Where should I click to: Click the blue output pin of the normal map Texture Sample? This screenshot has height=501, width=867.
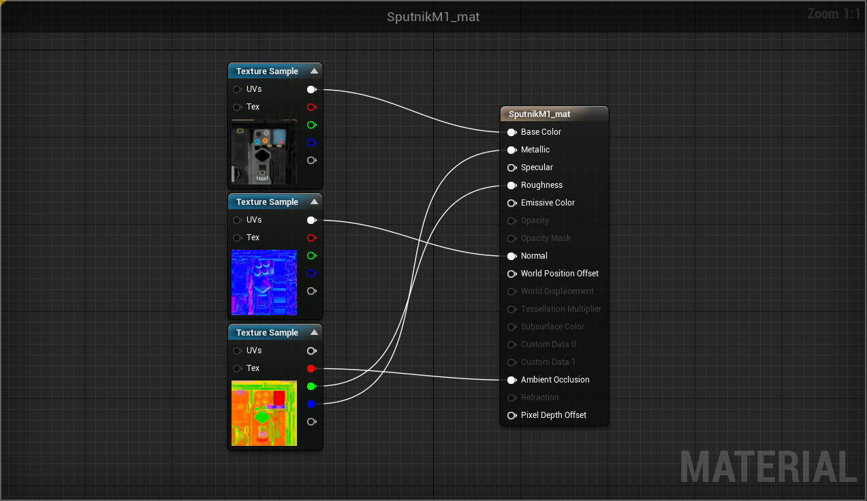311,273
